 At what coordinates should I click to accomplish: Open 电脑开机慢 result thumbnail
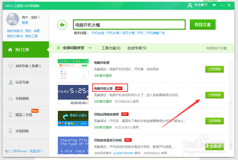(73, 69)
